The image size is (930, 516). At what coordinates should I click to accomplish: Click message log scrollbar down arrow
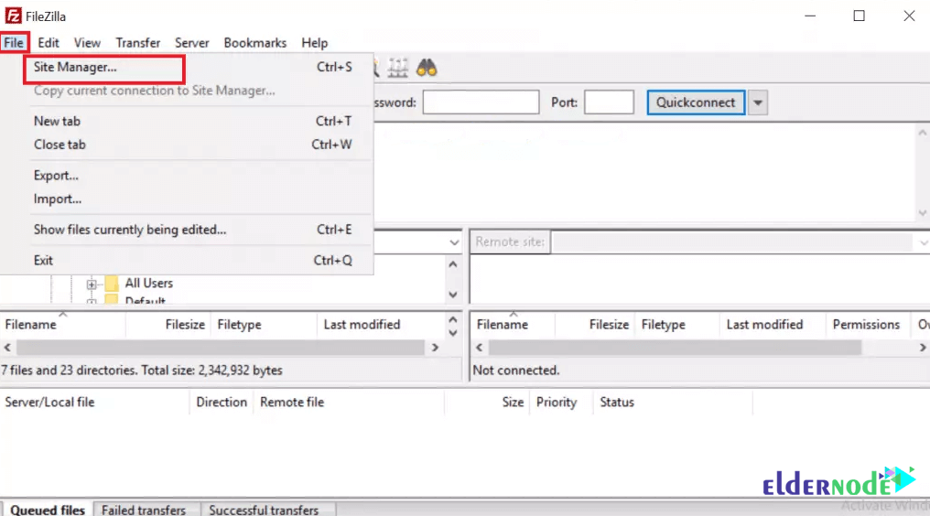(923, 213)
